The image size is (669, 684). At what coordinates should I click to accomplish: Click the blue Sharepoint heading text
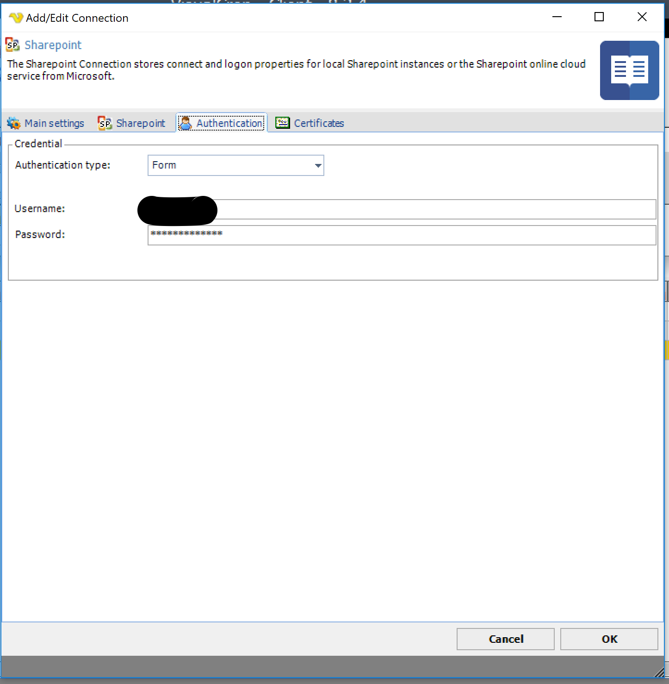(x=53, y=45)
